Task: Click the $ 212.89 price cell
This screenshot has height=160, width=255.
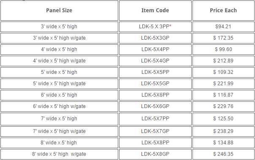Action: pos(223,61)
